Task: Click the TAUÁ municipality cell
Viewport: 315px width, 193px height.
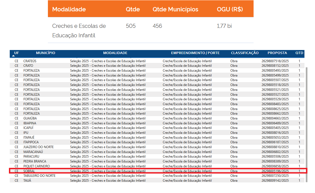Action: click(x=27, y=181)
